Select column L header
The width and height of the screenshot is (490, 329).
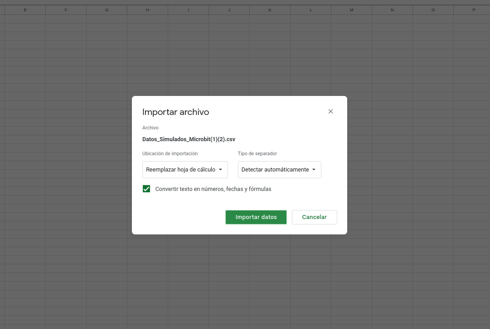coord(310,10)
